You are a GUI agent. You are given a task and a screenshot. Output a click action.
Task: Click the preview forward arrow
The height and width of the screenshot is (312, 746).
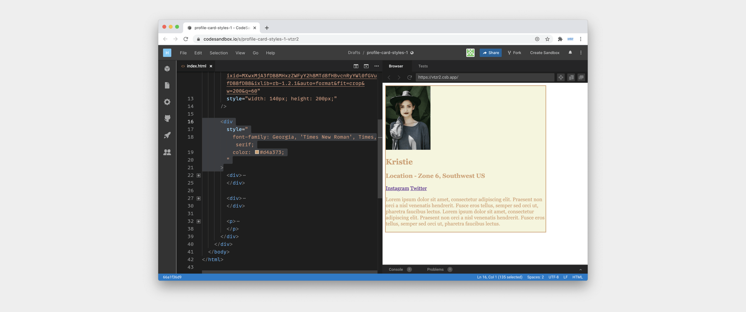[399, 77]
